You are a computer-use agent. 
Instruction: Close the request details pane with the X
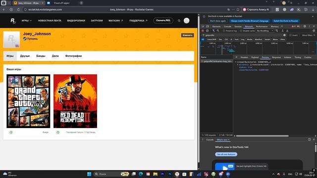pyautogui.click(x=236, y=57)
